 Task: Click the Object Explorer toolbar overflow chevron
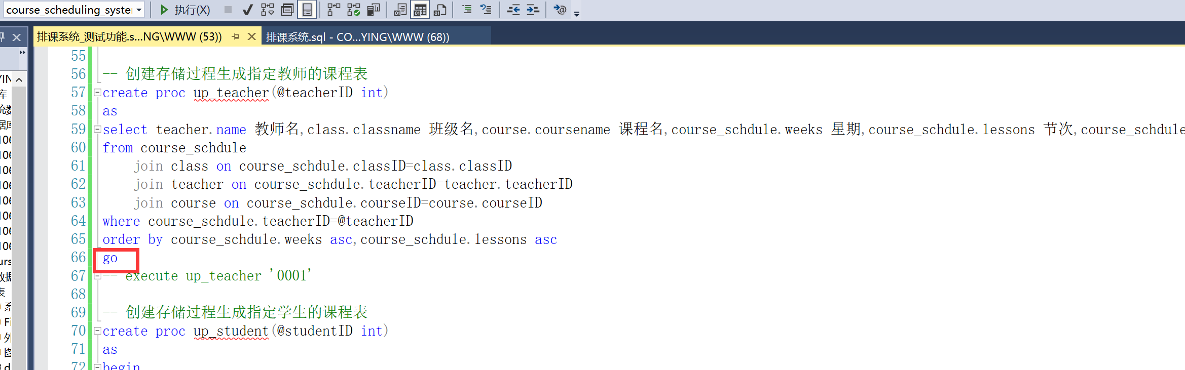(22, 52)
